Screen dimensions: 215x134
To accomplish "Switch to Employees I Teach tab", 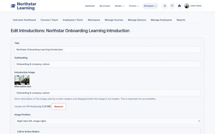I will 73,20.
